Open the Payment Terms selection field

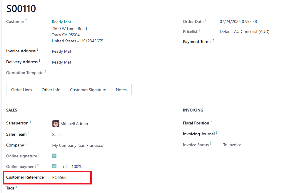pos(250,41)
